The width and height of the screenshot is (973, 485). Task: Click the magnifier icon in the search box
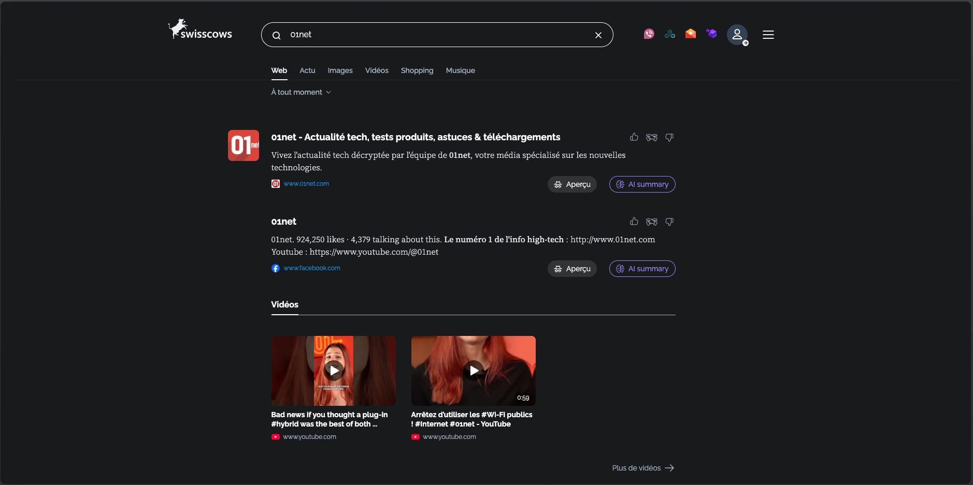click(277, 35)
